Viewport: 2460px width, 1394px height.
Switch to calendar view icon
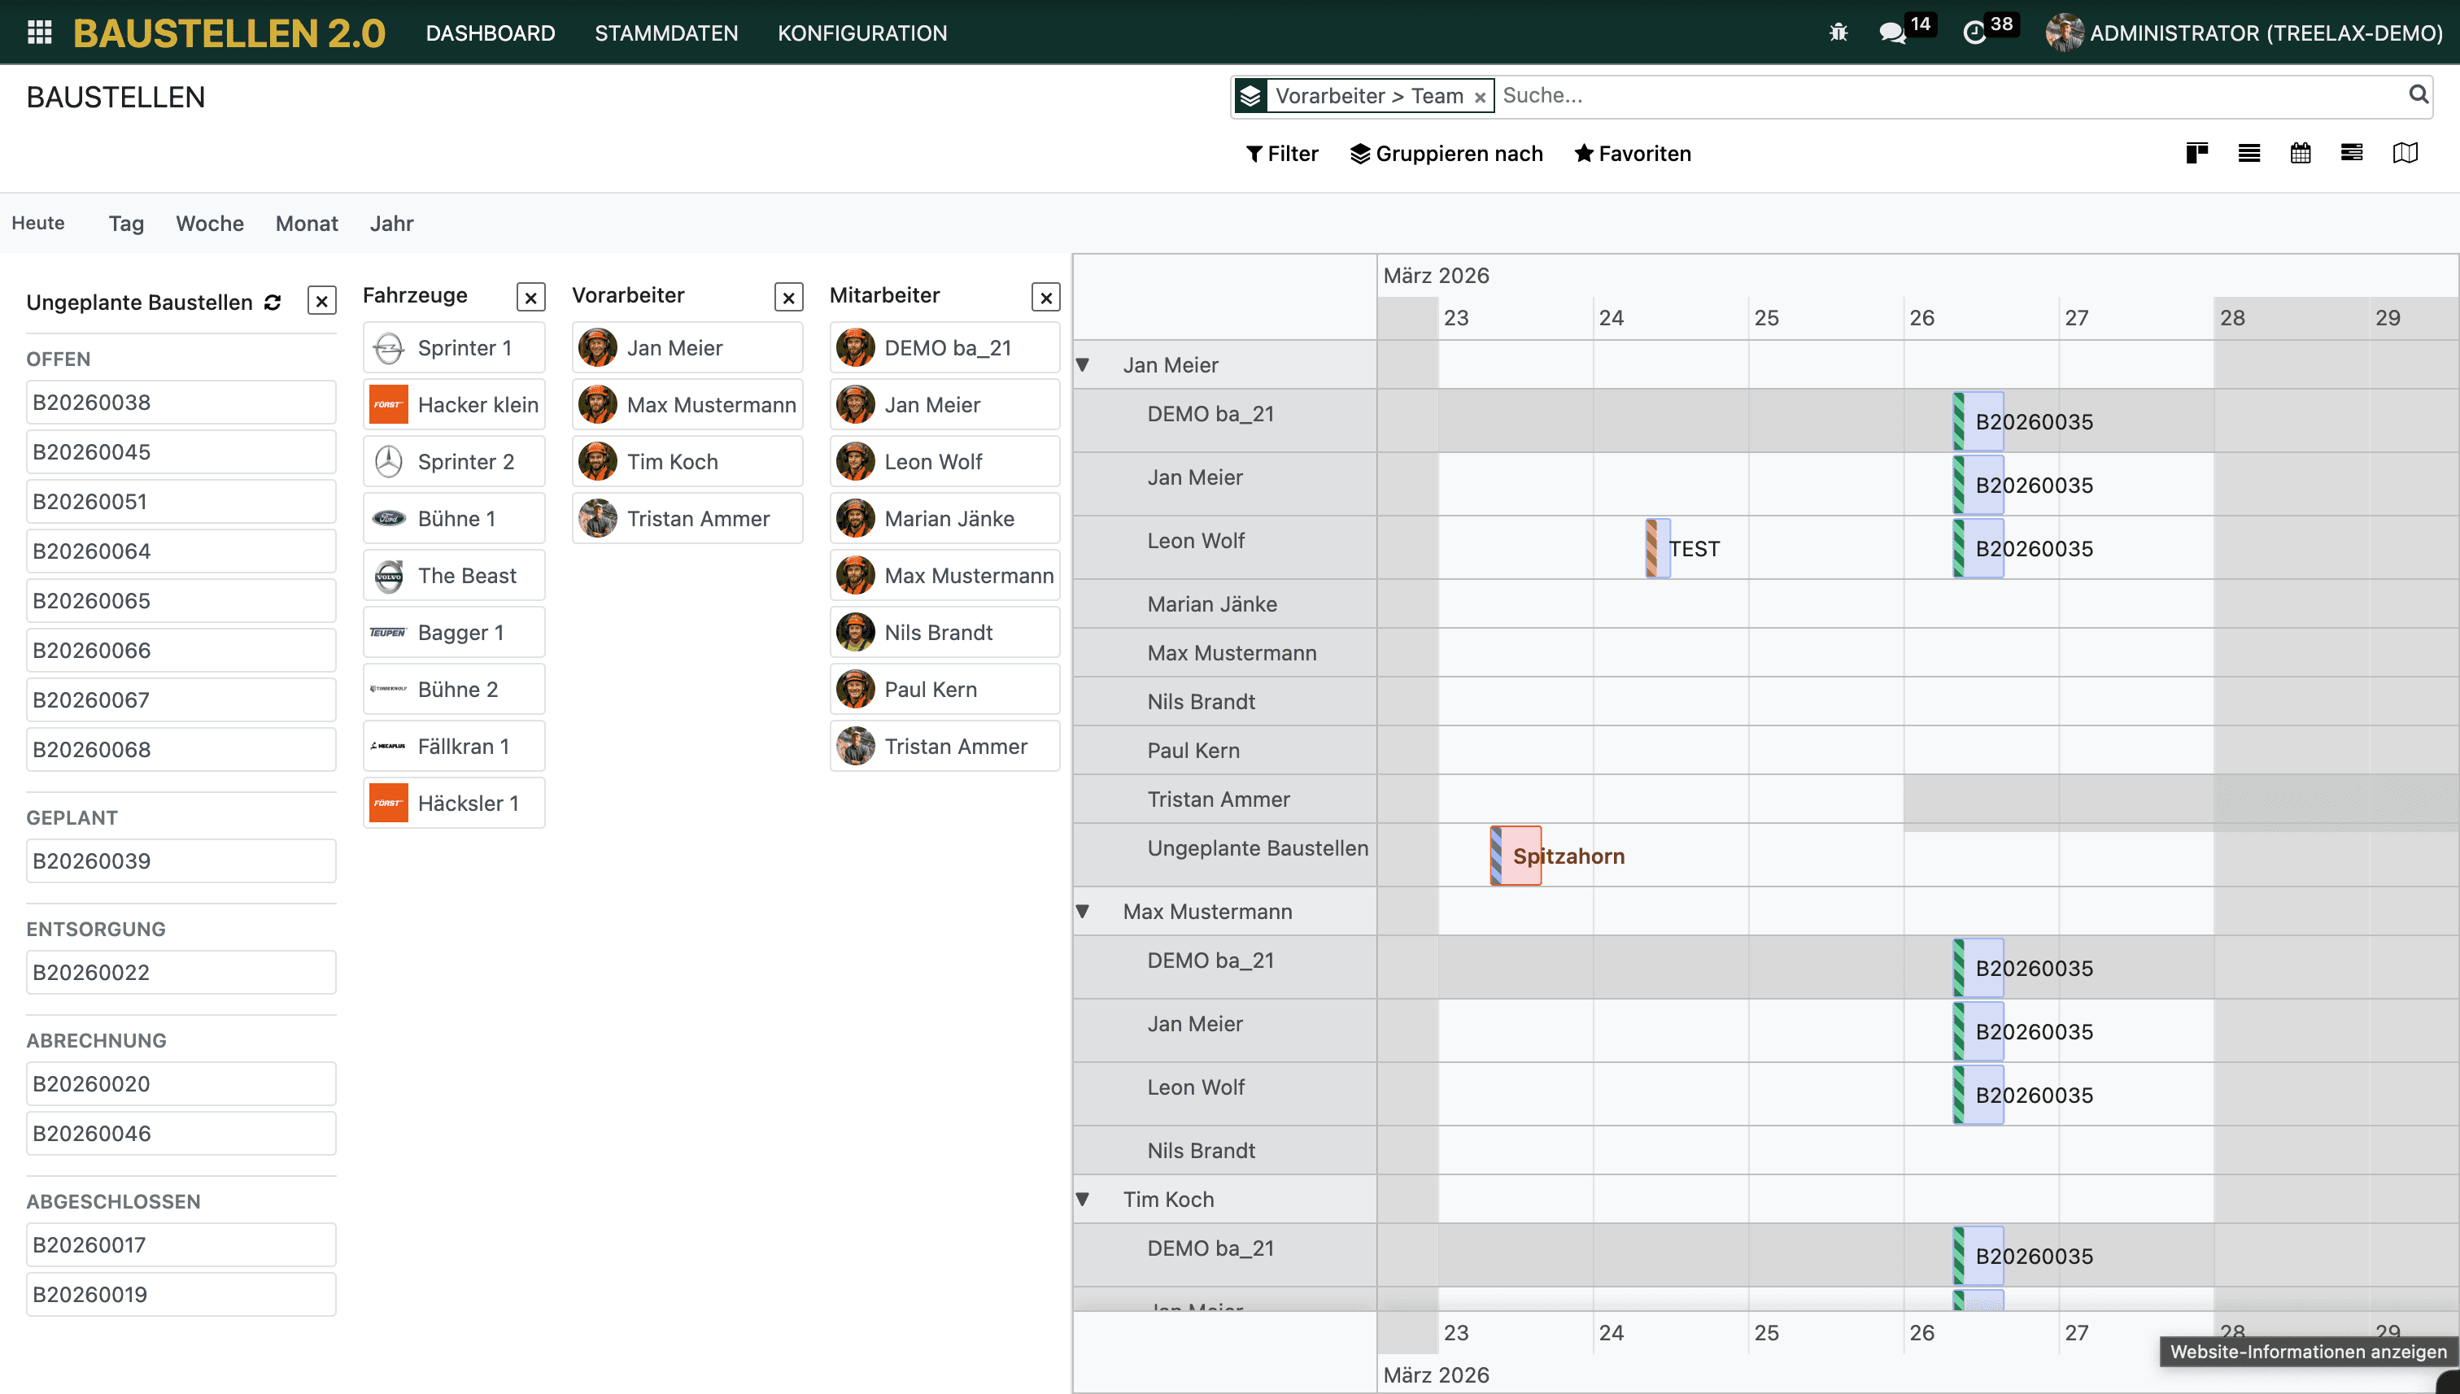(2300, 153)
